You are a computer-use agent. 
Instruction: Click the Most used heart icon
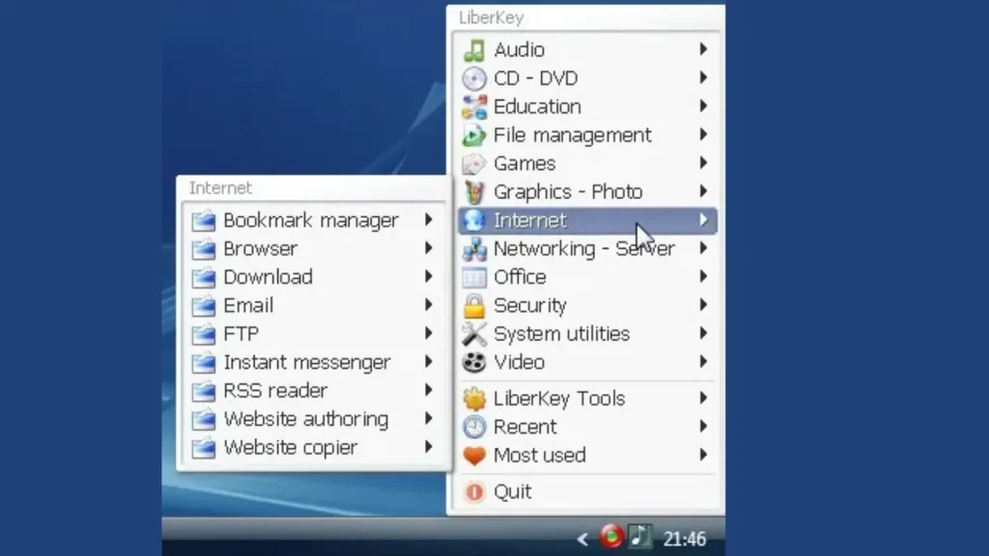coord(472,455)
